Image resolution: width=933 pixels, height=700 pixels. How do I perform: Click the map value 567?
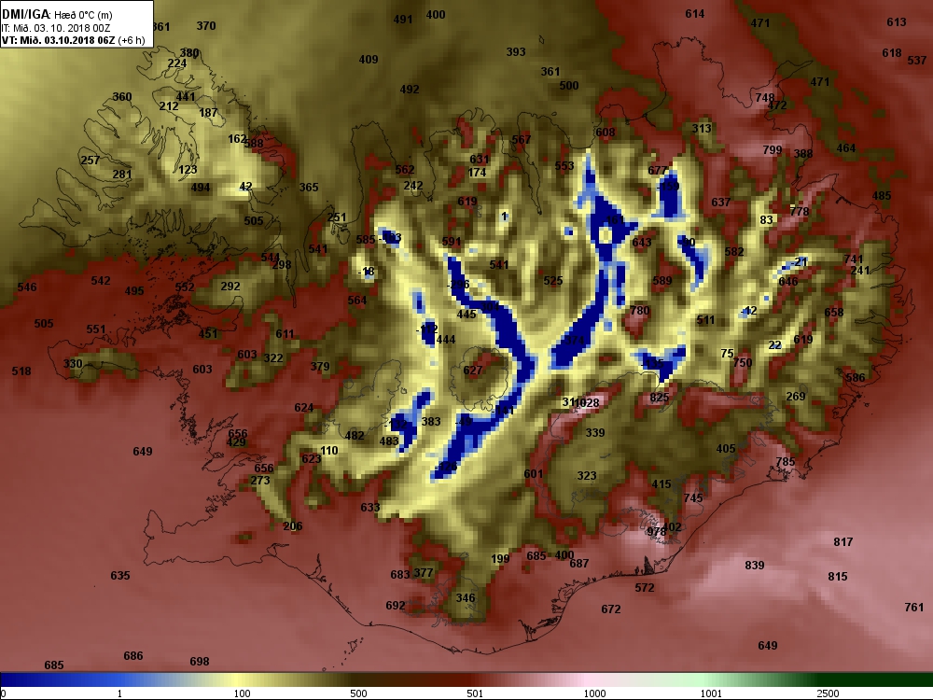pos(522,139)
